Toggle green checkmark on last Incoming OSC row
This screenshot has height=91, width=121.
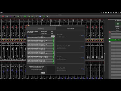pyautogui.click(x=53, y=63)
